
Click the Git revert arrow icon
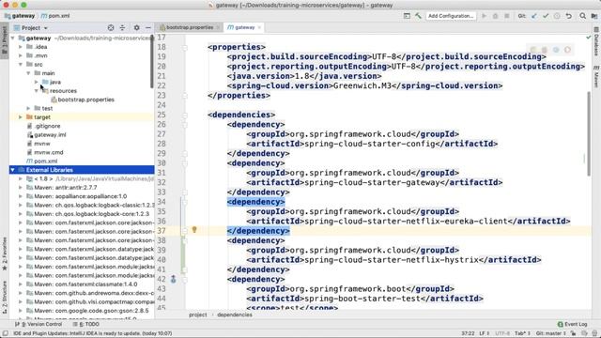(x=569, y=16)
